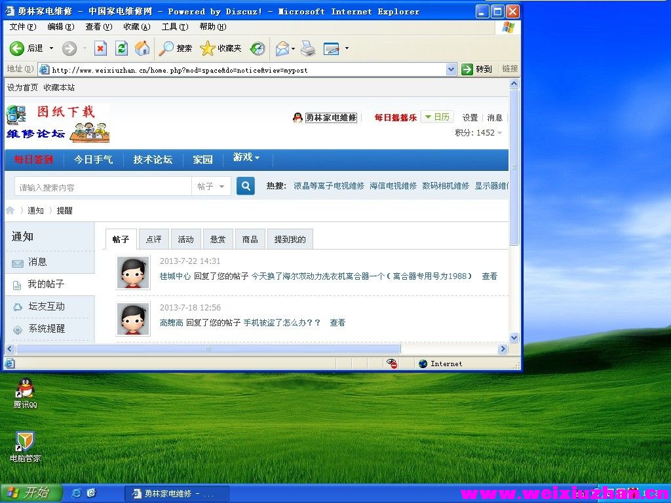Switch to the 商品 tab

[x=250, y=239]
